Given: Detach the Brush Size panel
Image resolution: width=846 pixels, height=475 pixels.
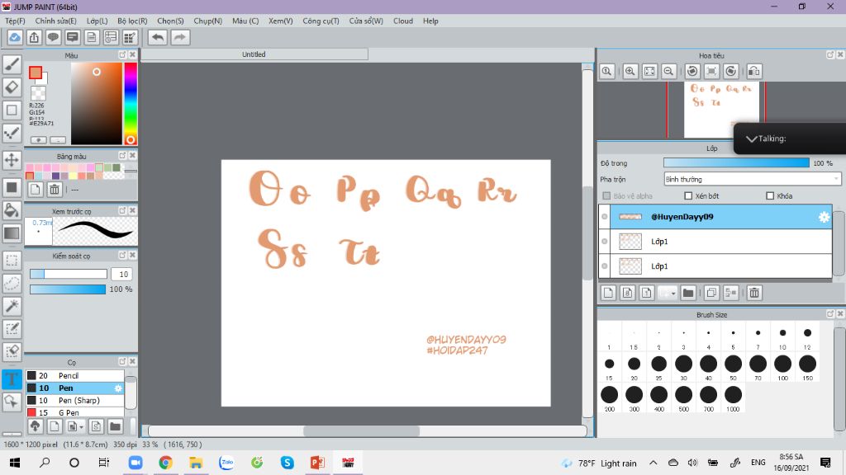Looking at the screenshot, I should (x=829, y=313).
